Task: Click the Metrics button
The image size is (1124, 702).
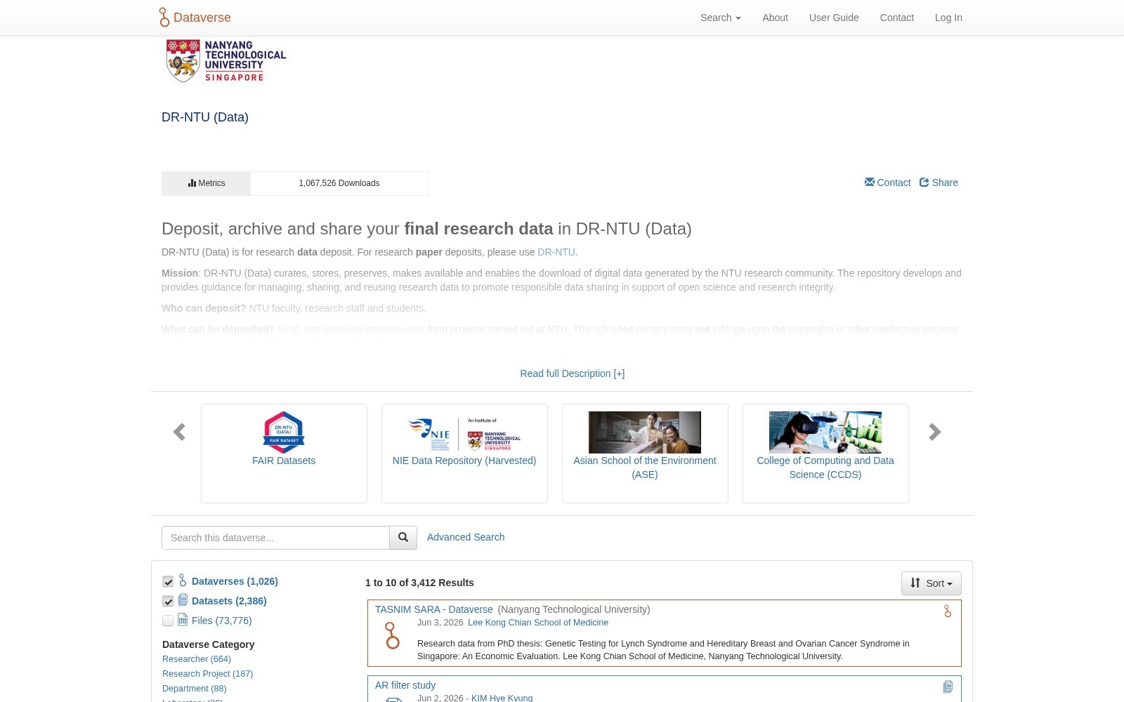Action: [x=206, y=183]
